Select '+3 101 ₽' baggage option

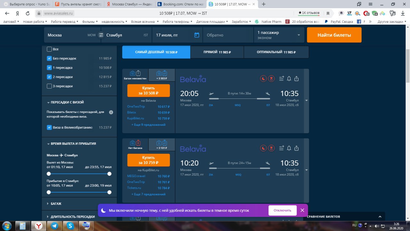pos(162,145)
